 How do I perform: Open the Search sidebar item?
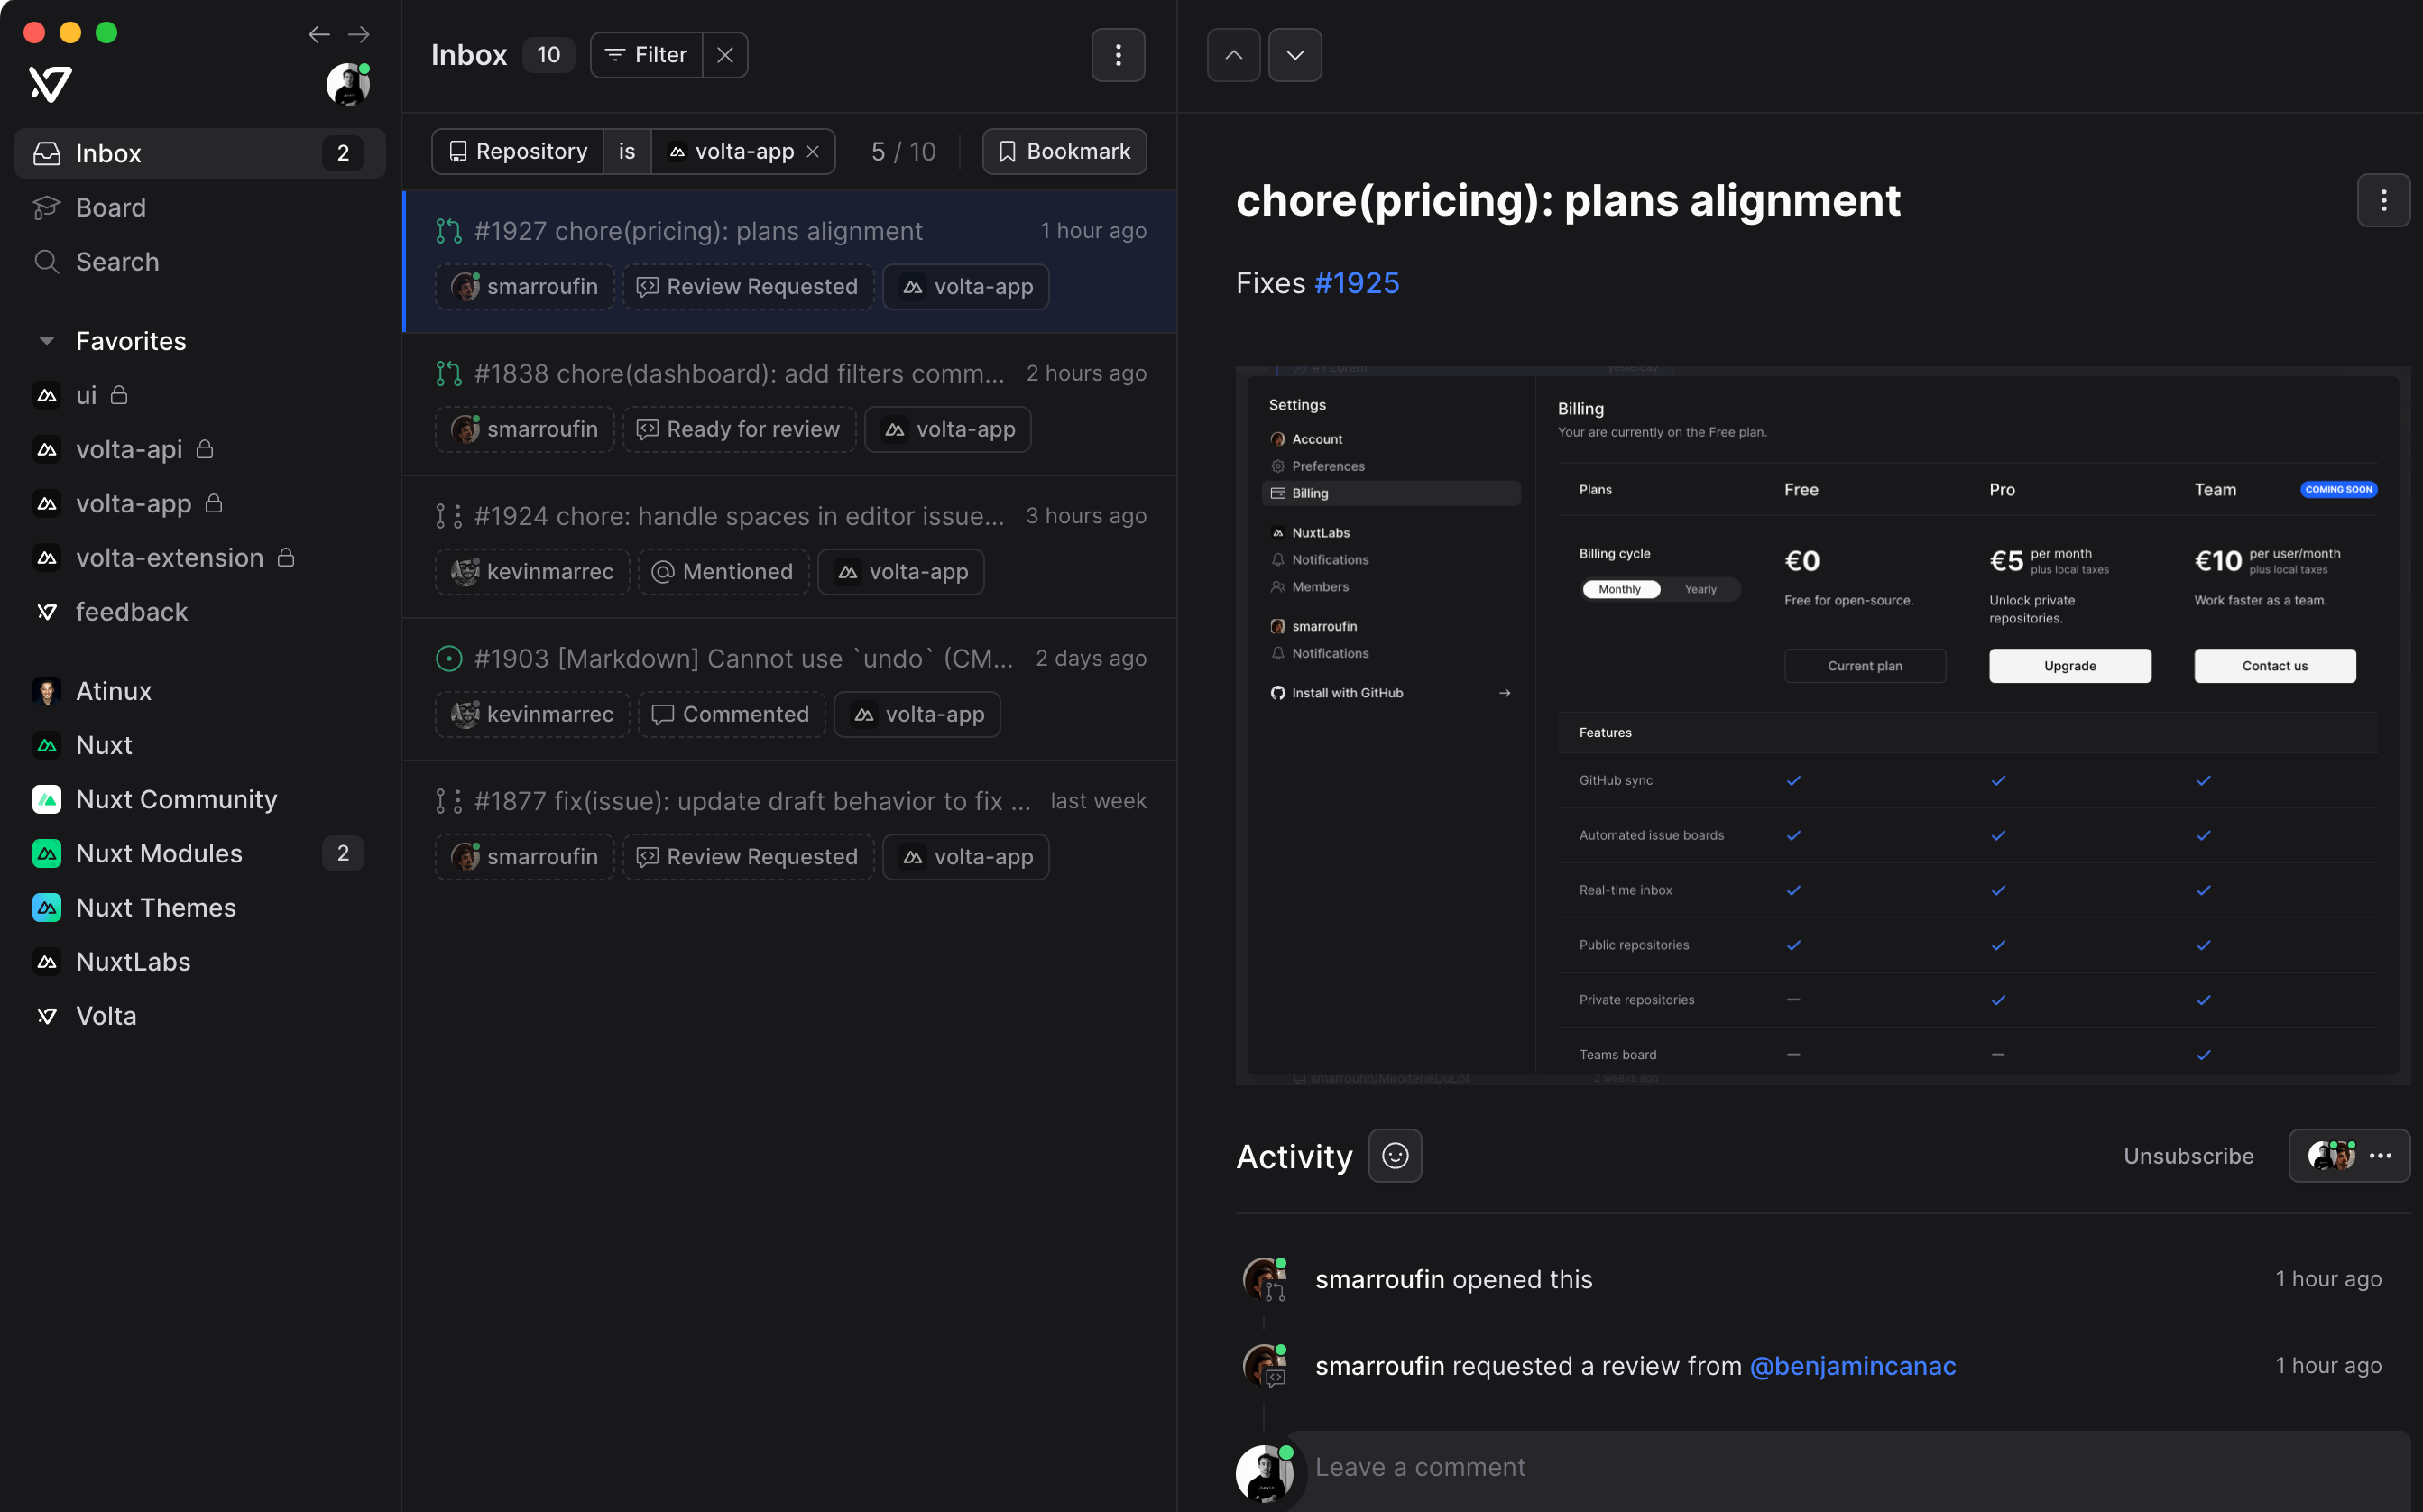click(200, 261)
